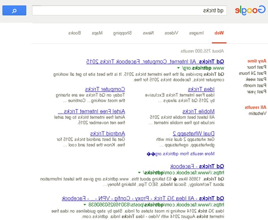Go to the Shopping tab
The height and width of the screenshot is (220, 268).
(x=122, y=33)
